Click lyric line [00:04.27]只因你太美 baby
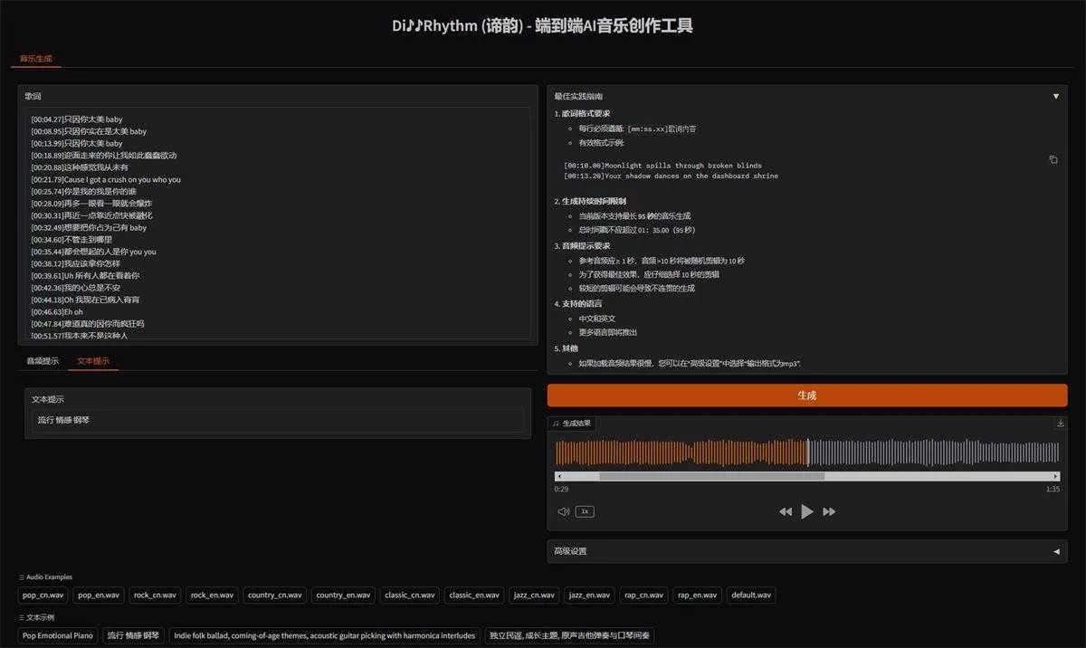This screenshot has height=648, width=1086. [x=77, y=119]
